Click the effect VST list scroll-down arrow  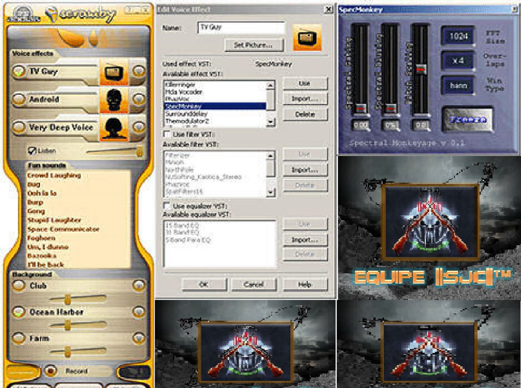271,122
